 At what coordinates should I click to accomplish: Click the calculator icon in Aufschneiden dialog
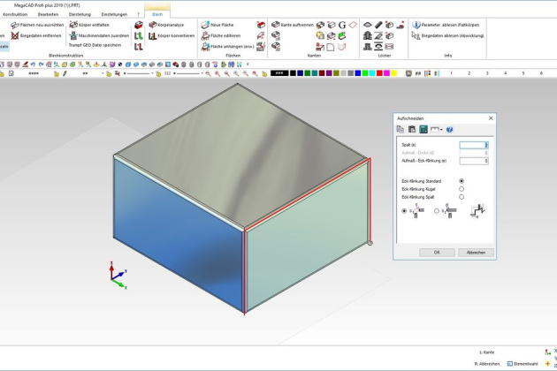pyautogui.click(x=423, y=129)
